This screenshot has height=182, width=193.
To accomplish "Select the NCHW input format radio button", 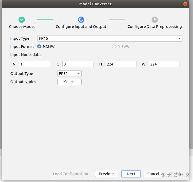I will (39, 47).
